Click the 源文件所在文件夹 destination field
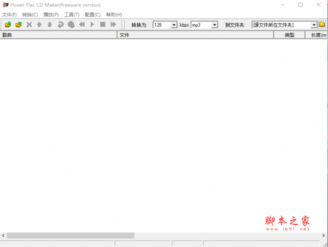This screenshot has height=247, width=328. (x=282, y=25)
